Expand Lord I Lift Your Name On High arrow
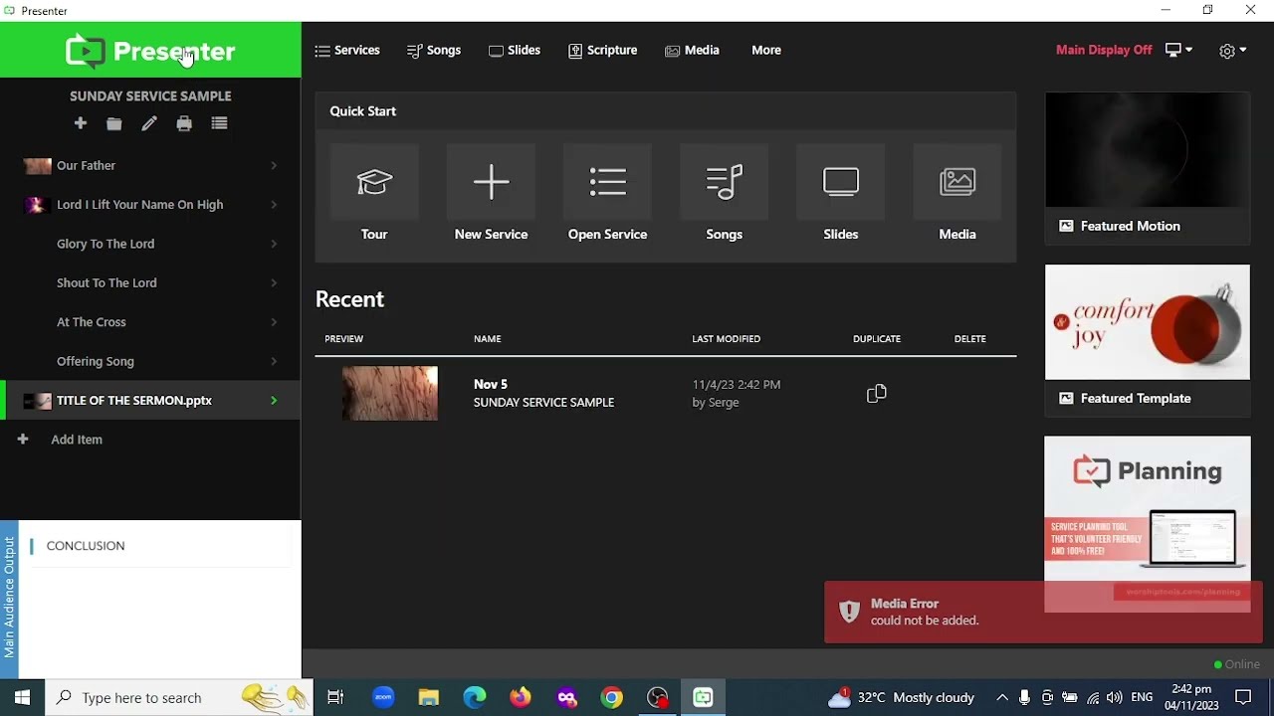 (274, 205)
